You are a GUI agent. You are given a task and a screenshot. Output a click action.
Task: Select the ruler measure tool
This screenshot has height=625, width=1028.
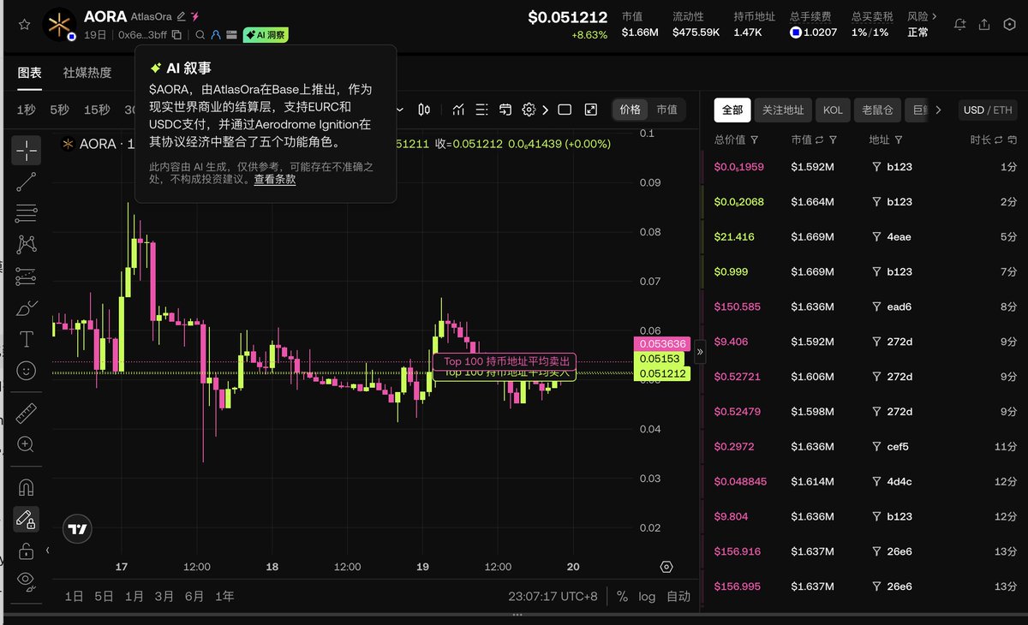point(26,413)
